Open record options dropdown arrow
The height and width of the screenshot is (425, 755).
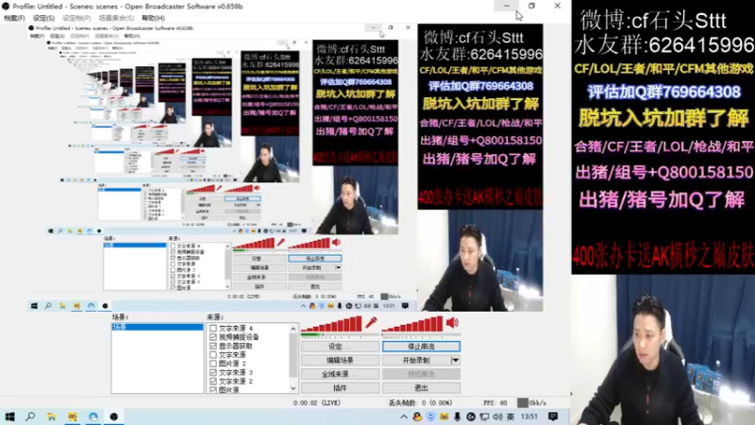point(455,360)
